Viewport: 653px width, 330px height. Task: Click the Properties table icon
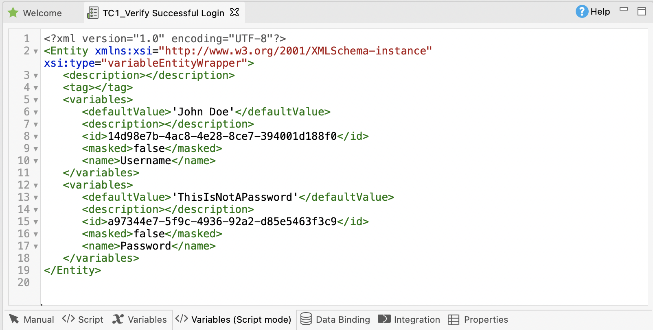[x=453, y=319]
